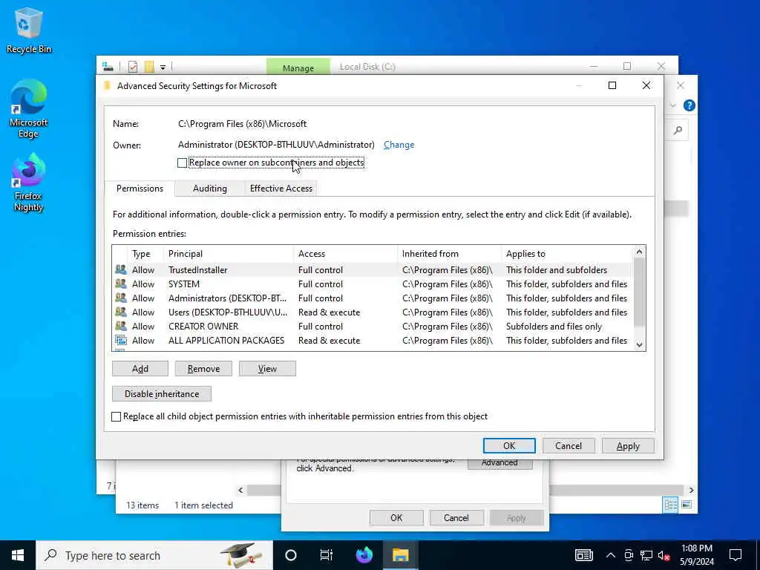
Task: Click the user icon of the Users entry
Action: [x=121, y=312]
